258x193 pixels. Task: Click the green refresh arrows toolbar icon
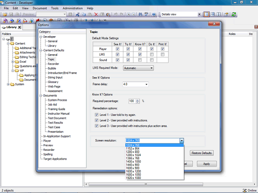pyautogui.click(x=234, y=14)
